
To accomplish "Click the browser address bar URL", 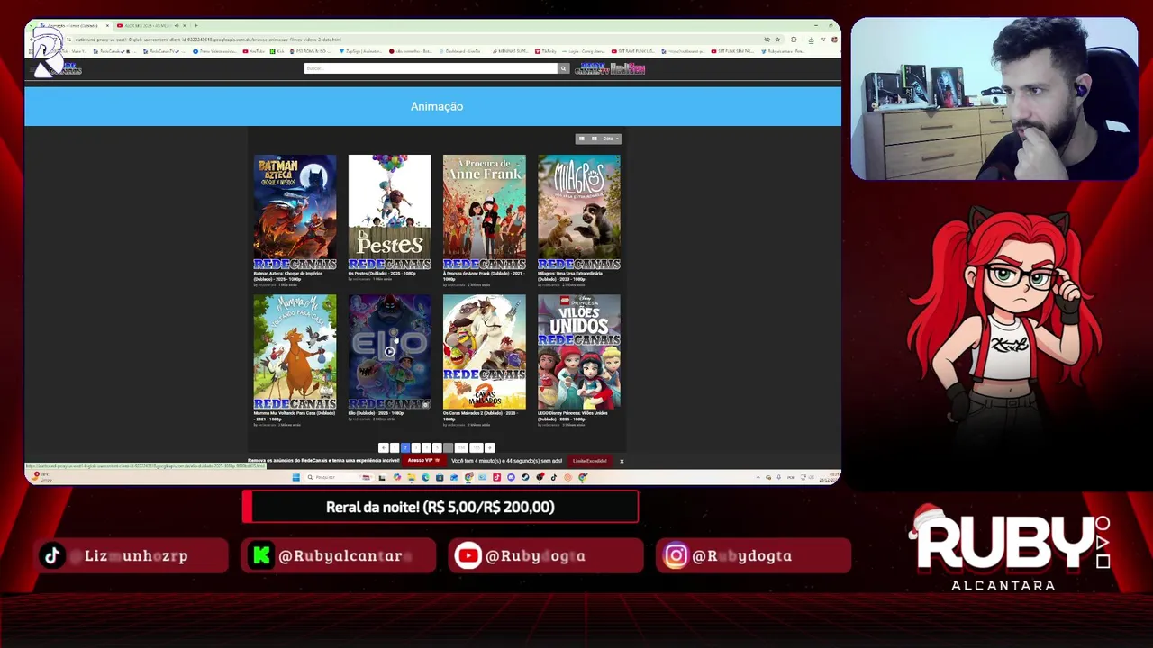I will (x=207, y=40).
